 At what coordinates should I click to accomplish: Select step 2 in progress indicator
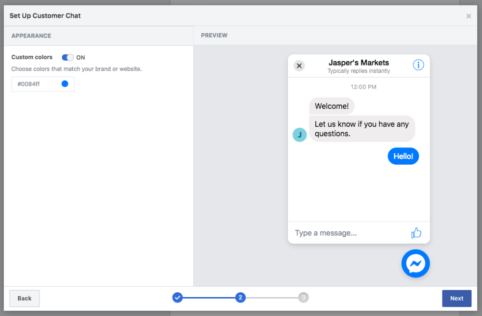(x=240, y=298)
